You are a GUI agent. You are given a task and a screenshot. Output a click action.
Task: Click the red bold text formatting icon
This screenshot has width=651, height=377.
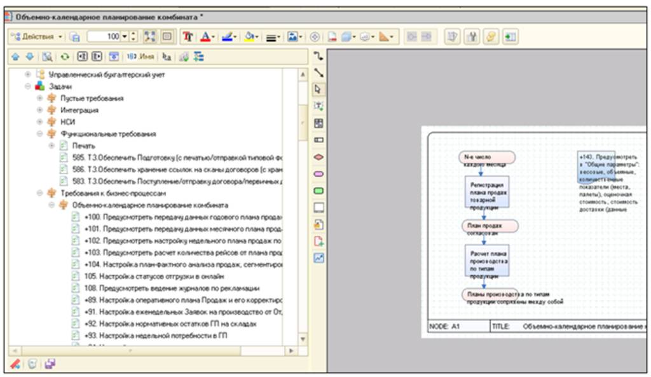[188, 37]
